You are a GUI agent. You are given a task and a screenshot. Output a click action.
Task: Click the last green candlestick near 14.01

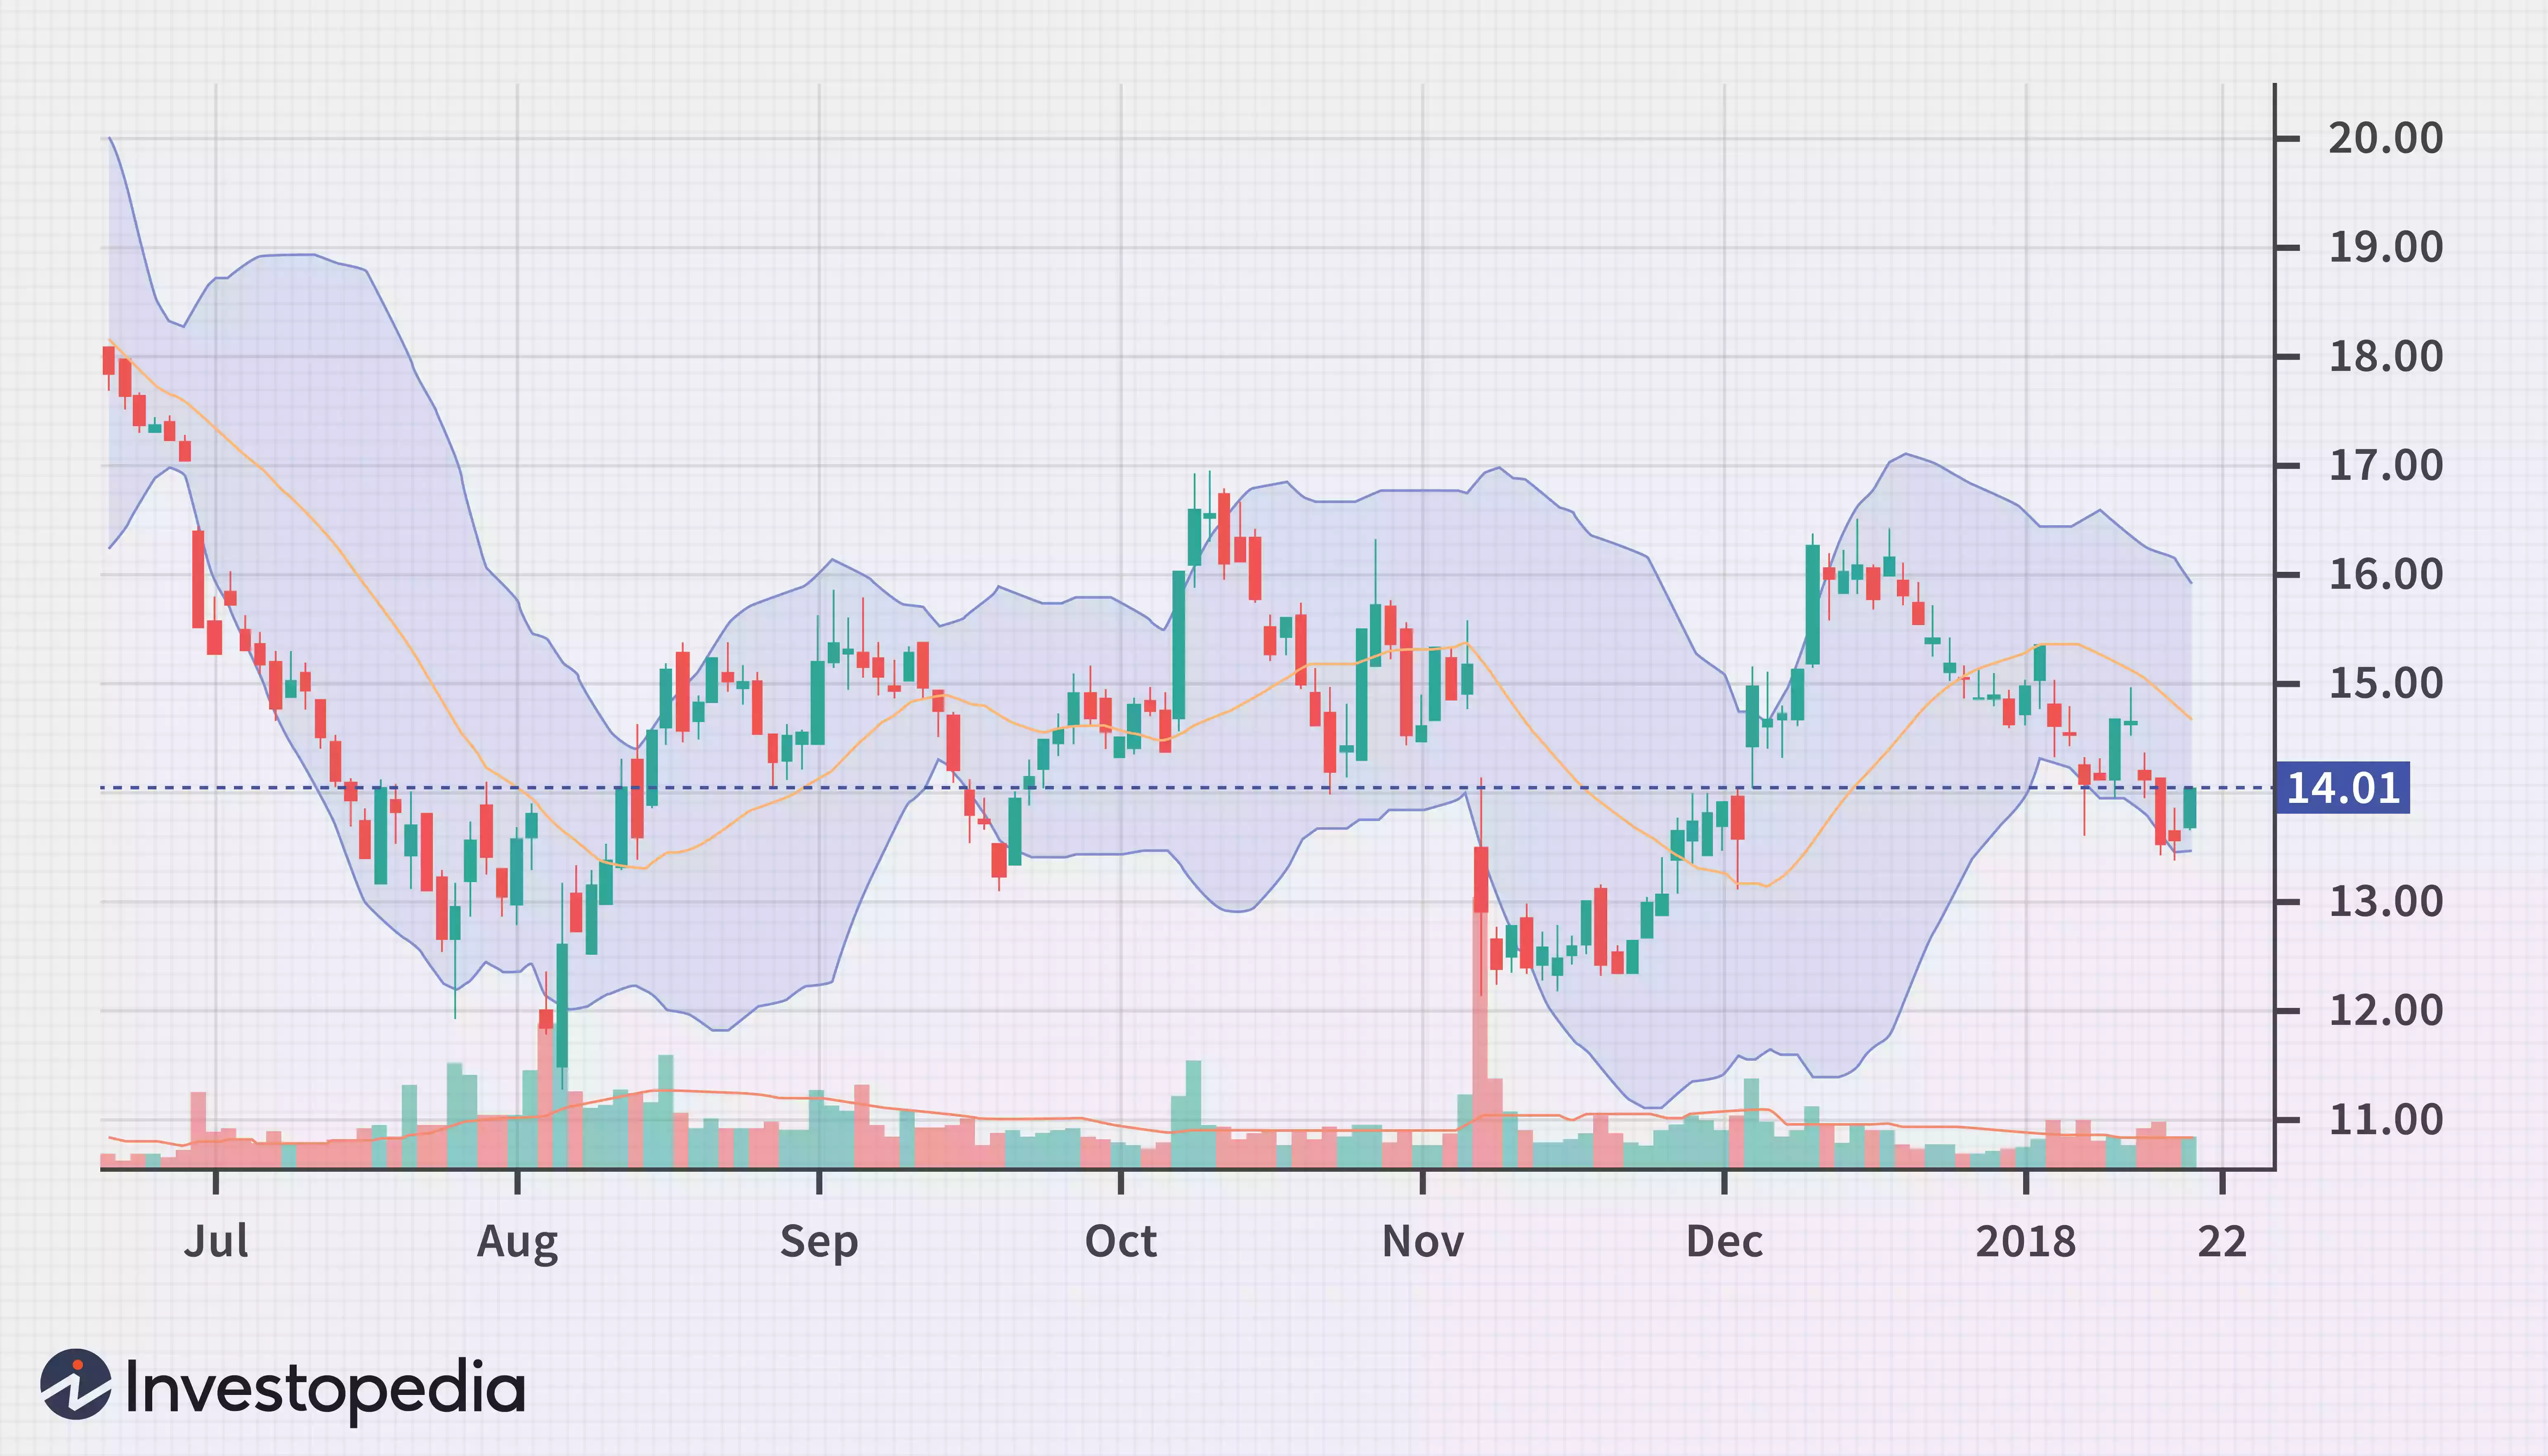click(2190, 808)
